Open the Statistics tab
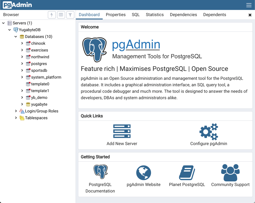 pos(154,14)
